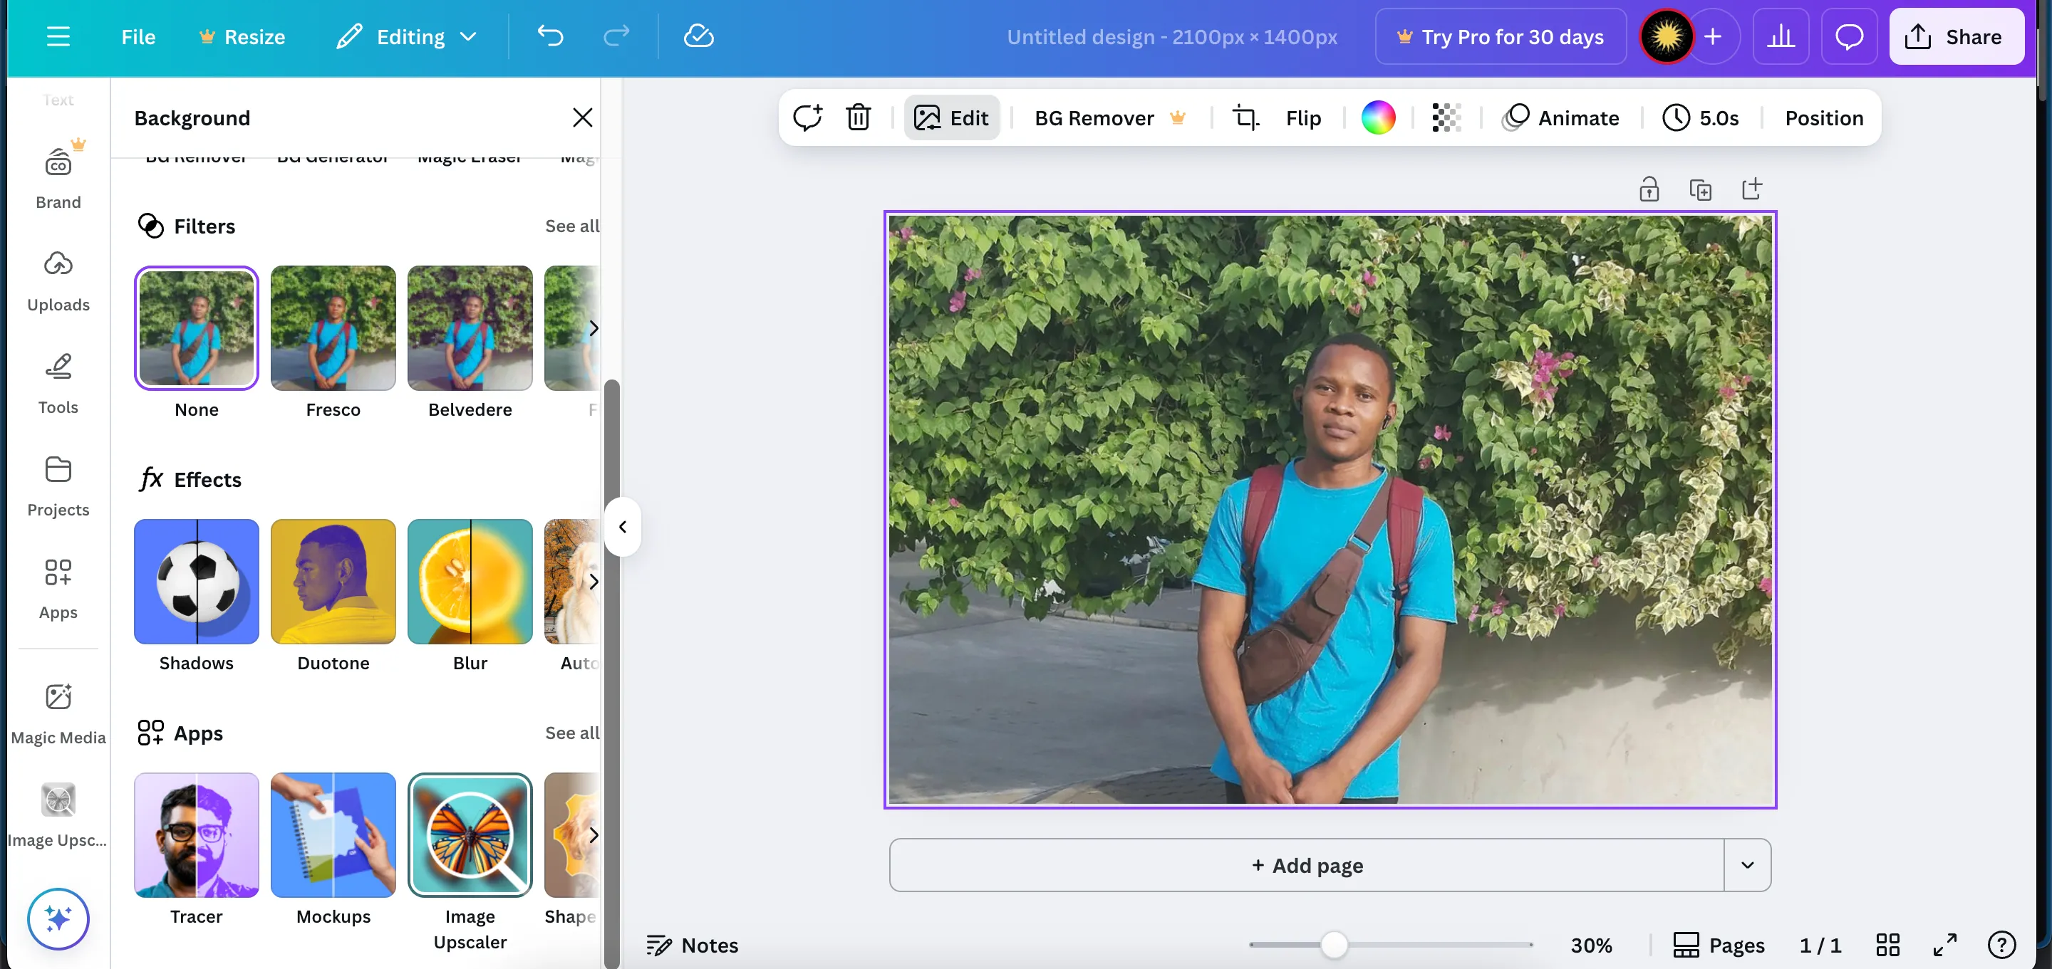Image resolution: width=2052 pixels, height=969 pixels.
Task: Toggle the Pages thumbnail view
Action: tap(1719, 945)
